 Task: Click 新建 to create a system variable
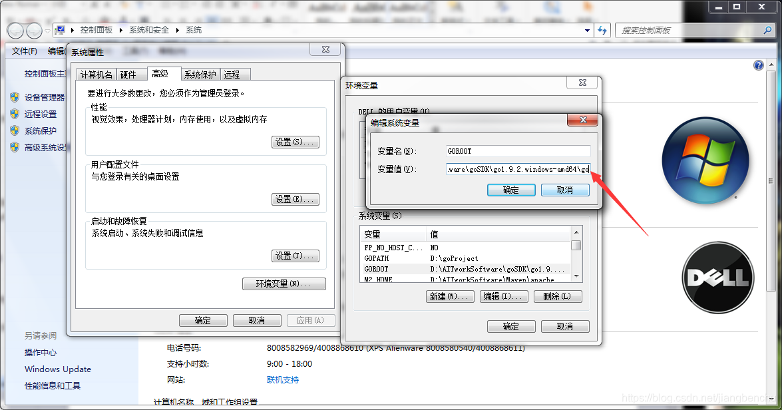[x=451, y=296]
